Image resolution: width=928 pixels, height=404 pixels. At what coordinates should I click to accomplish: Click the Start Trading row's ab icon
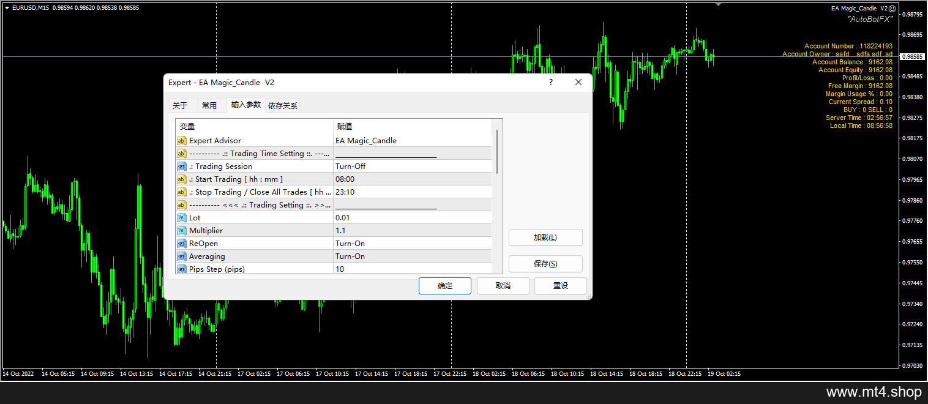(x=182, y=179)
